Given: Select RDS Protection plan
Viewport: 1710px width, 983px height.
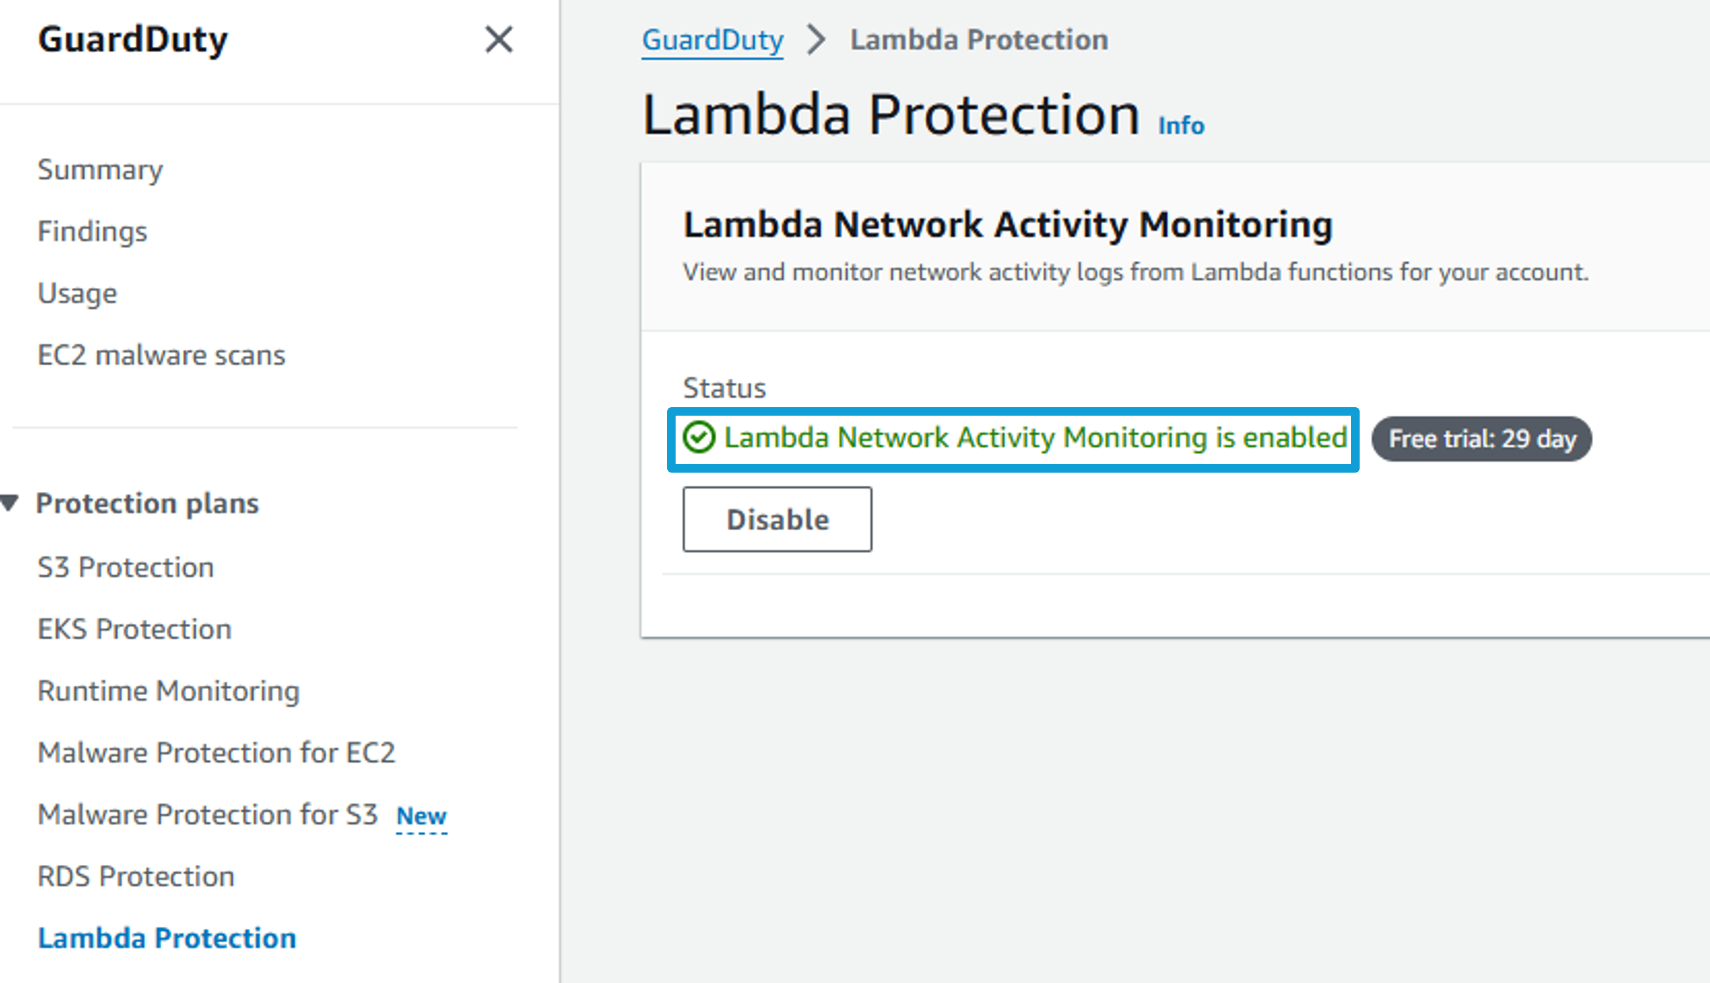Looking at the screenshot, I should 136,876.
